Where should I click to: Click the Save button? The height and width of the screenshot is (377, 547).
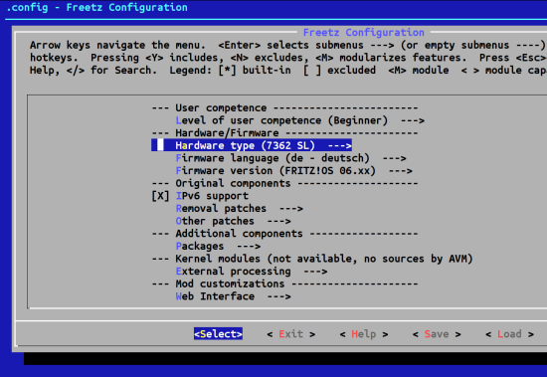point(437,334)
